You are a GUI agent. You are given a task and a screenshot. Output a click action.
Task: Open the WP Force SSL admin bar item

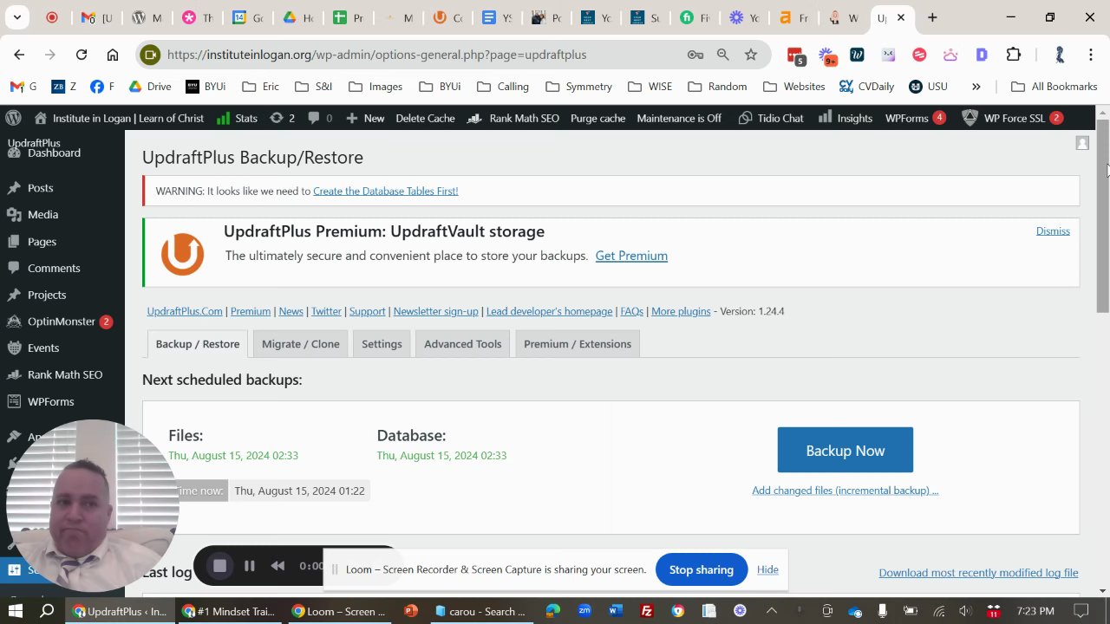pos(1012,118)
